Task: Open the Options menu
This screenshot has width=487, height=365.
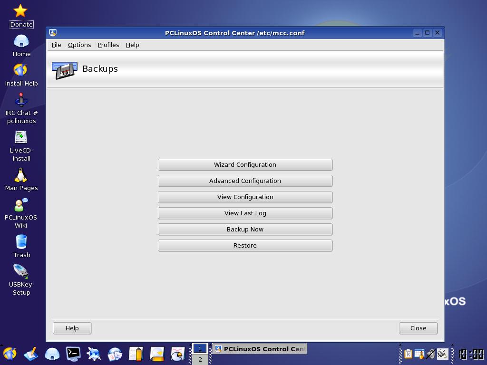Action: click(79, 45)
